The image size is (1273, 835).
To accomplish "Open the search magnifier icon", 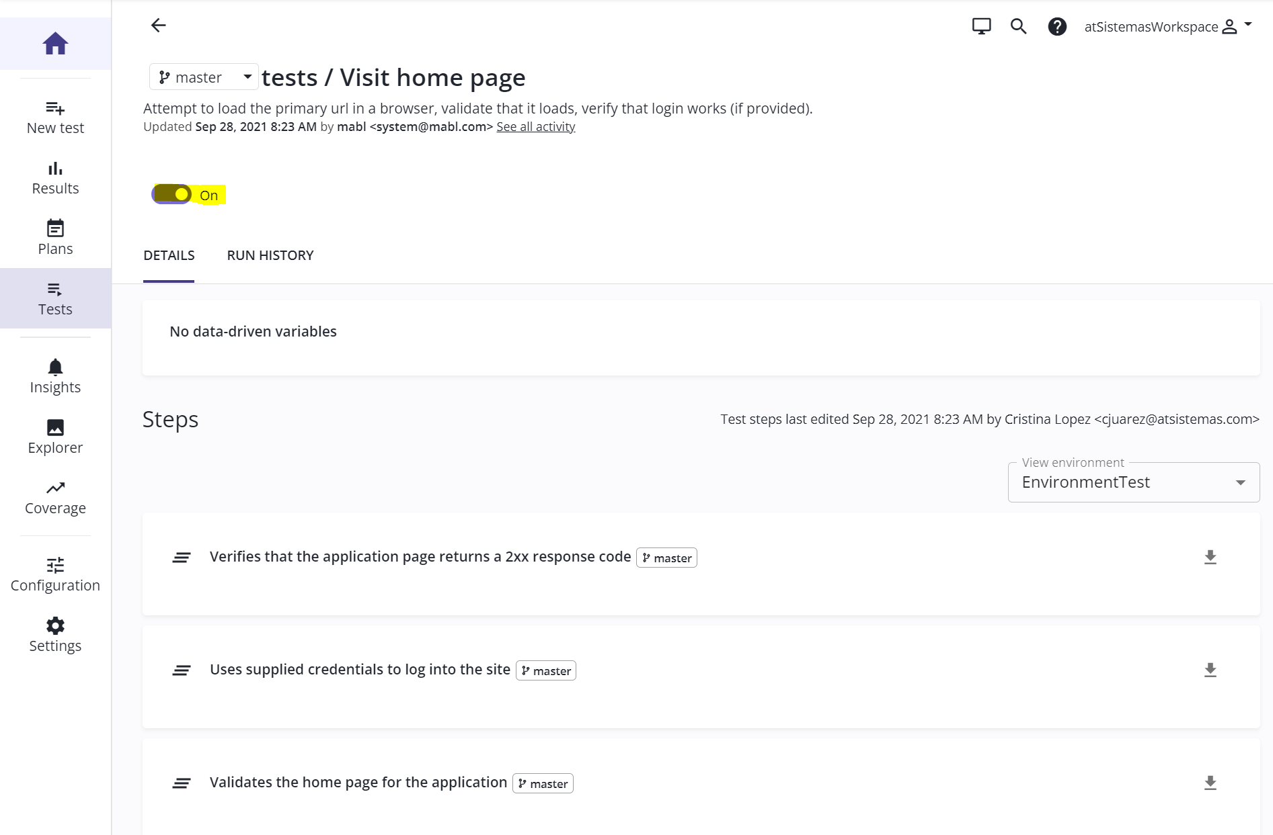I will coord(1018,26).
